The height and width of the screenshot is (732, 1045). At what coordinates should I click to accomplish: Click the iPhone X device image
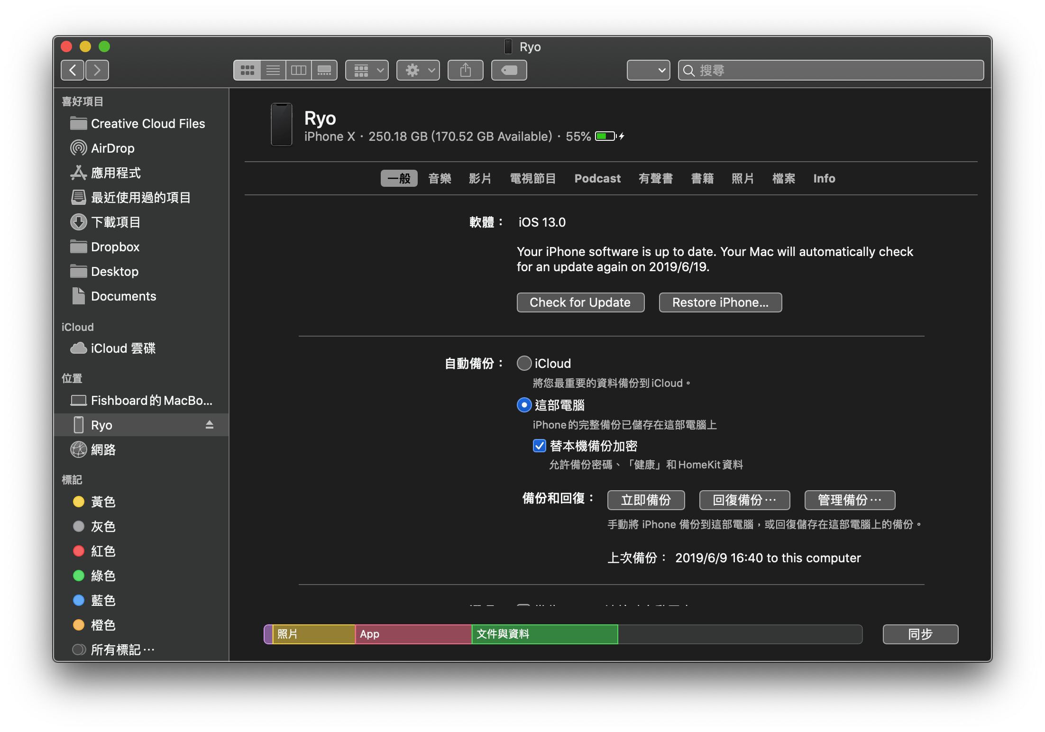[x=281, y=124]
